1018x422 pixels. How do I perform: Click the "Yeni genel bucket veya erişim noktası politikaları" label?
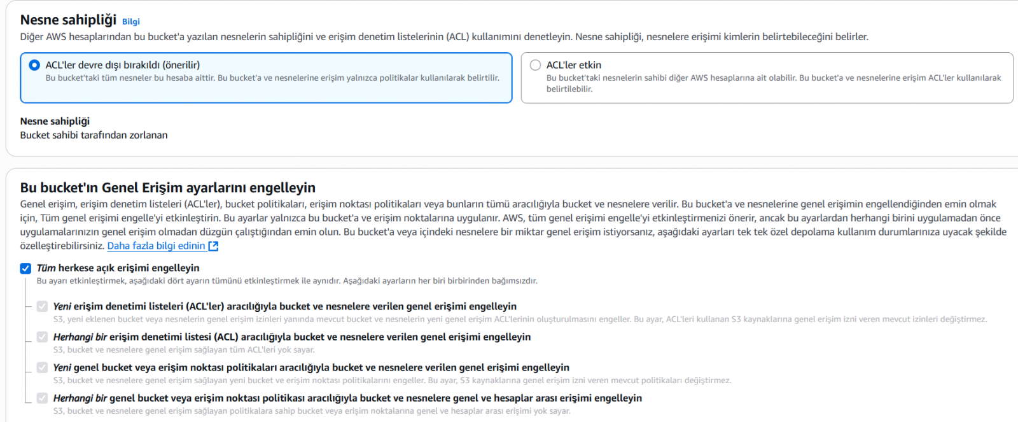click(311, 367)
